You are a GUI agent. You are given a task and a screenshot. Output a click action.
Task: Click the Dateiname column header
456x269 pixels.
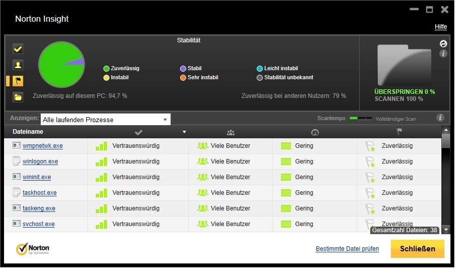28,132
